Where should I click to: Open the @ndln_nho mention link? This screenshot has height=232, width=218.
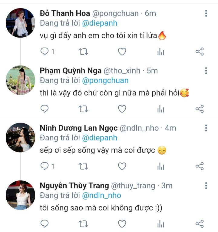tap(102, 195)
